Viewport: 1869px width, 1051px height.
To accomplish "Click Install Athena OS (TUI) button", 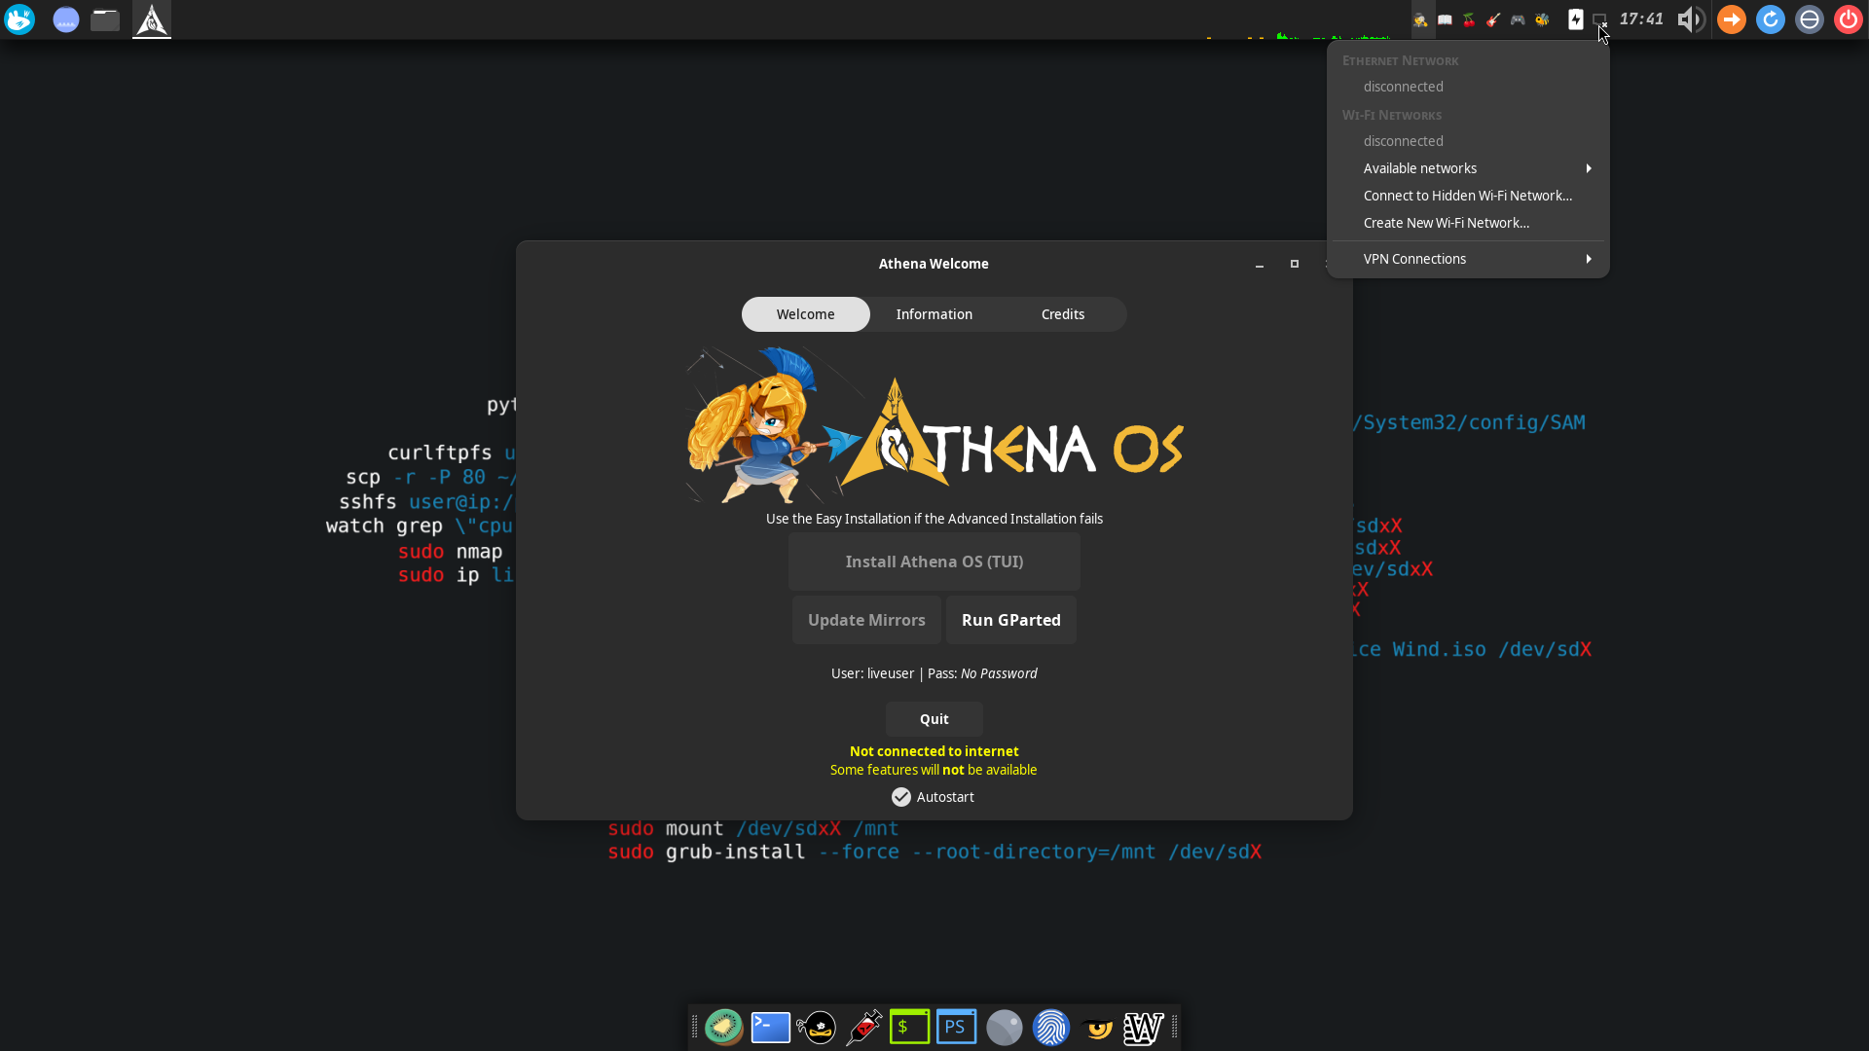I will (934, 562).
